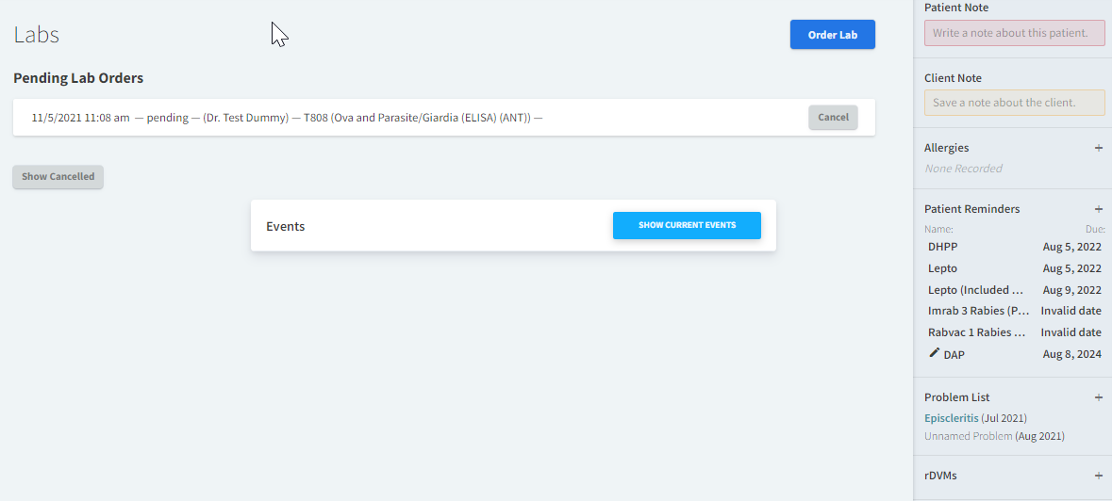
Task: Edit the DAP reminder pencil icon
Action: click(x=934, y=353)
